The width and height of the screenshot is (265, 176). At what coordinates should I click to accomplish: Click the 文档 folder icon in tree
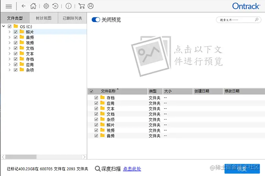tap(22, 48)
